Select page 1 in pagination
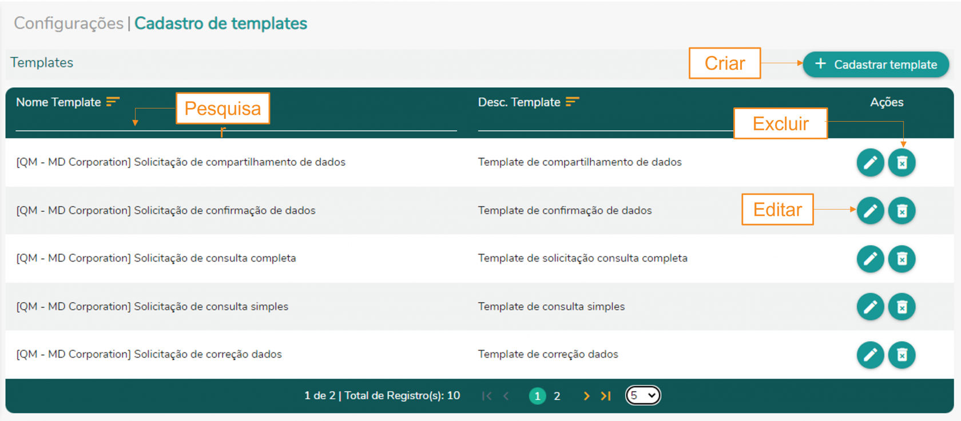The width and height of the screenshot is (961, 421). point(537,396)
